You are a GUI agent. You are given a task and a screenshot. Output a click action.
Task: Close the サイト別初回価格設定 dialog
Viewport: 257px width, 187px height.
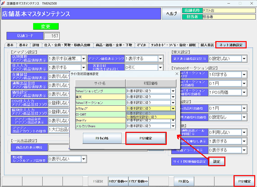pos(177,74)
